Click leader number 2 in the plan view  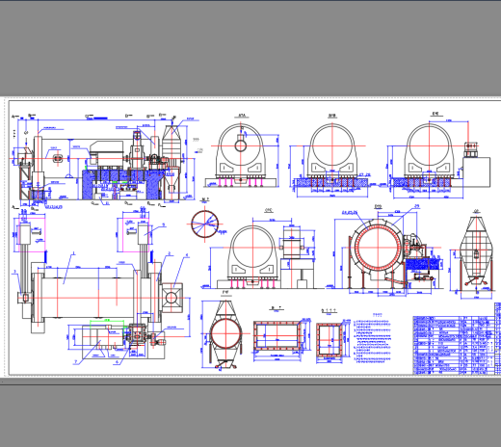pyautogui.click(x=170, y=253)
